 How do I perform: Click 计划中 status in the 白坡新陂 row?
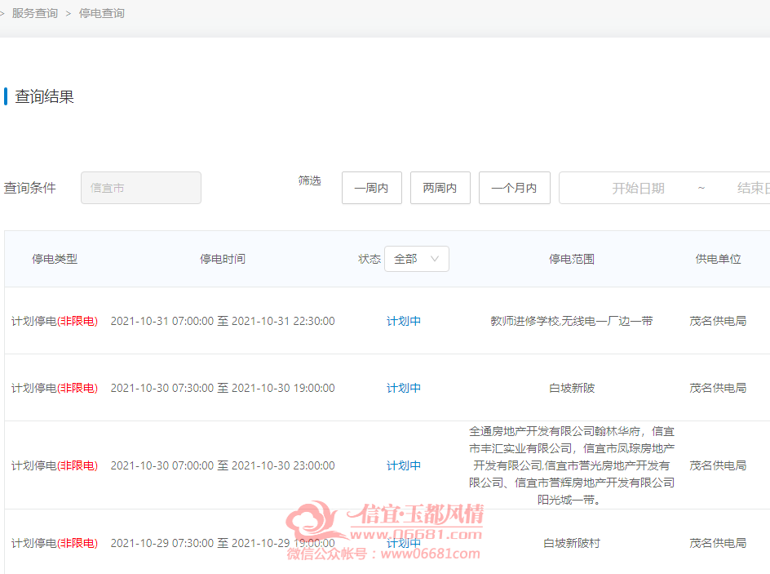[404, 388]
